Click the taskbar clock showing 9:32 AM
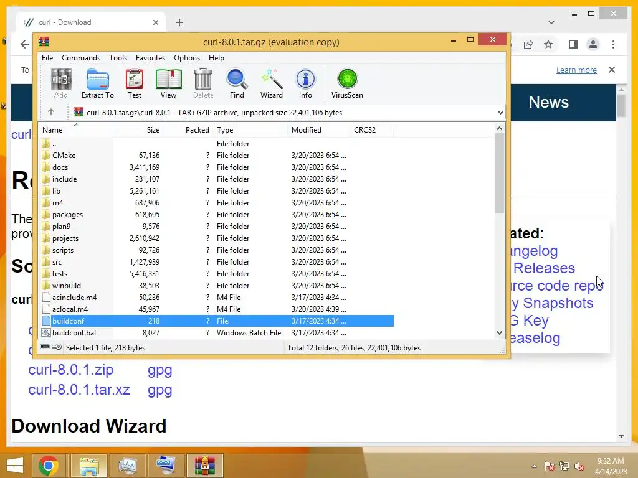This screenshot has height=478, width=638. click(611, 466)
